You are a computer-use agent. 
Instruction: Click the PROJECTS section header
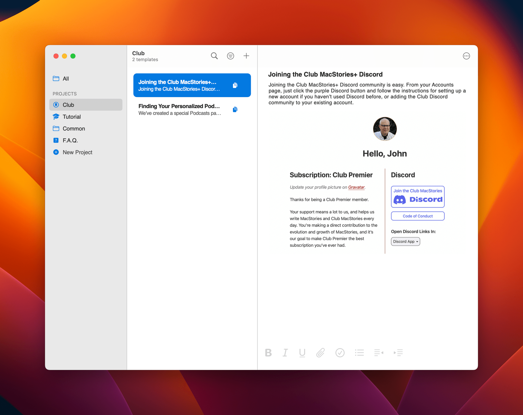click(x=65, y=94)
